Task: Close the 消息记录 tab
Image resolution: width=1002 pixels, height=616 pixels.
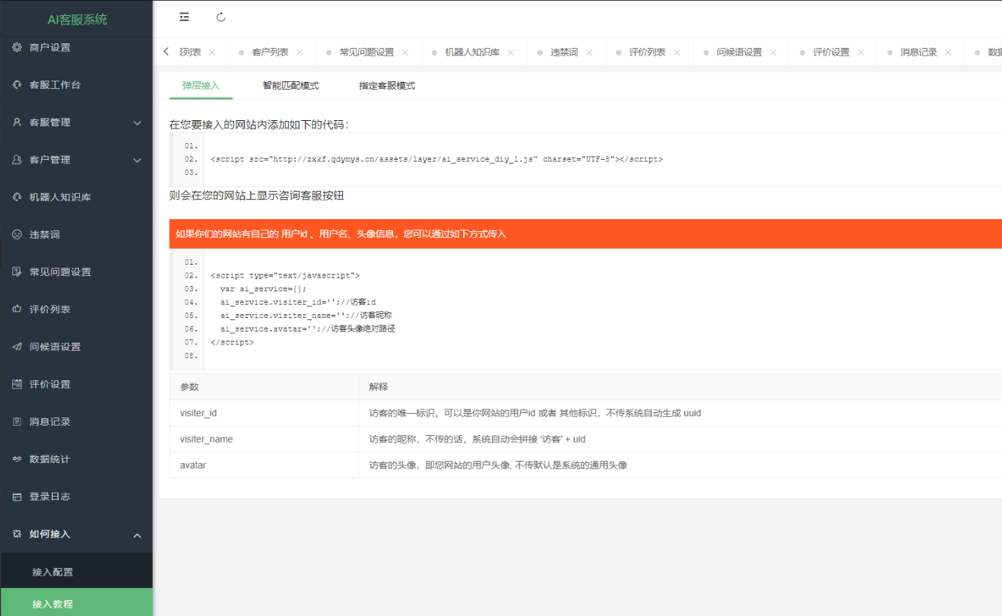Action: (948, 52)
